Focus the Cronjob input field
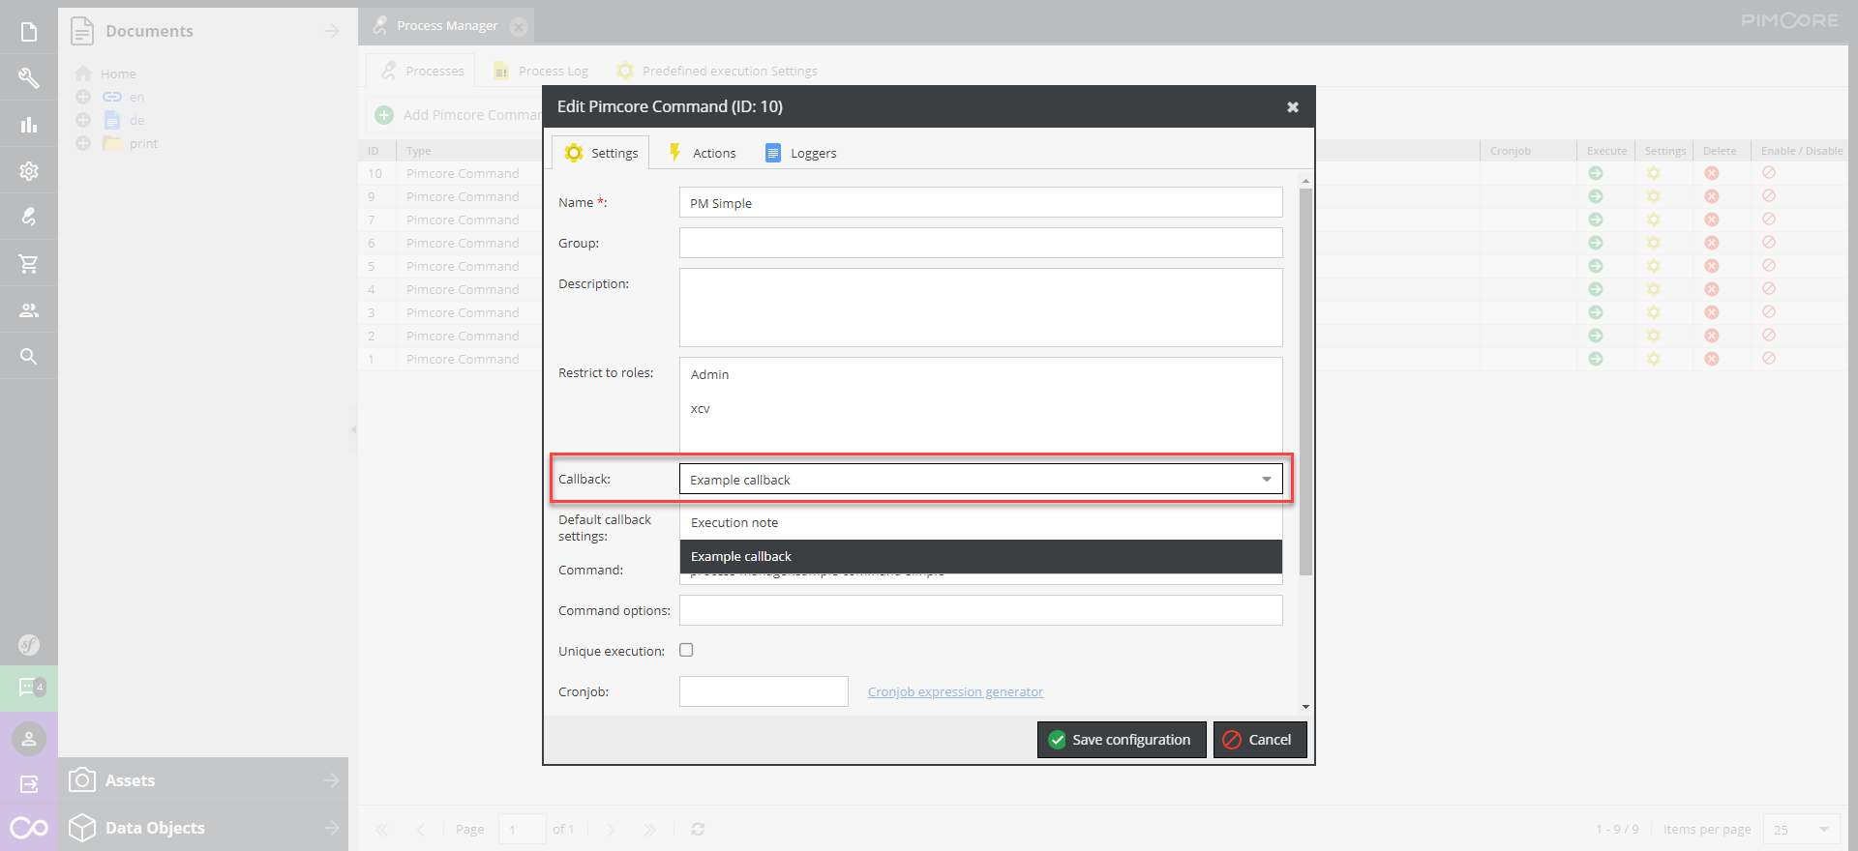This screenshot has height=851, width=1858. pyautogui.click(x=764, y=691)
